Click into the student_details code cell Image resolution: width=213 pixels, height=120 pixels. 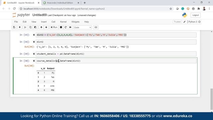click(116, 54)
